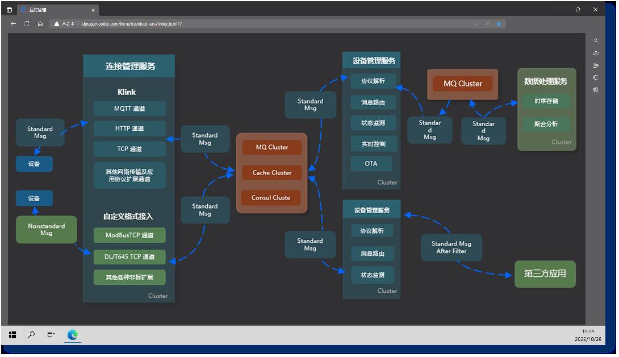The height and width of the screenshot is (357, 619).
Task: Select the active browser tab
Action: tap(54, 10)
